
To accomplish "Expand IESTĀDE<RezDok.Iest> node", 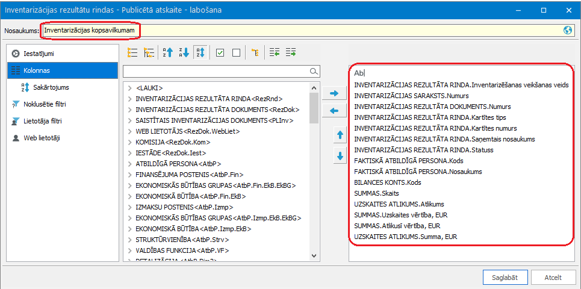I will 129,153.
